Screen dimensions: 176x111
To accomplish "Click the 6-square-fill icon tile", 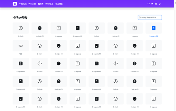I will click(x=97, y=81).
